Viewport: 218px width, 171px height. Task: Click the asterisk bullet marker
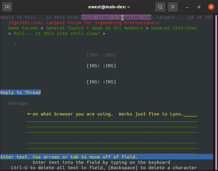15,44
